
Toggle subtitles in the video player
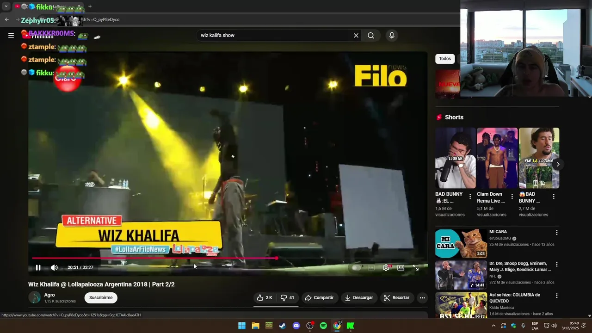pos(371,267)
